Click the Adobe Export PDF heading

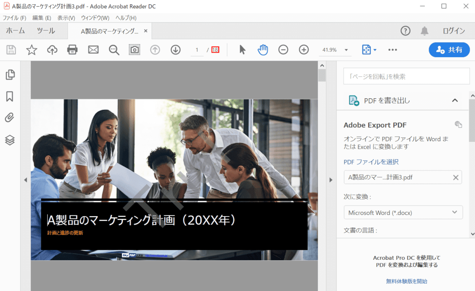coord(375,125)
